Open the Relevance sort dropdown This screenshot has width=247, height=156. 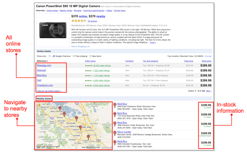(42, 61)
